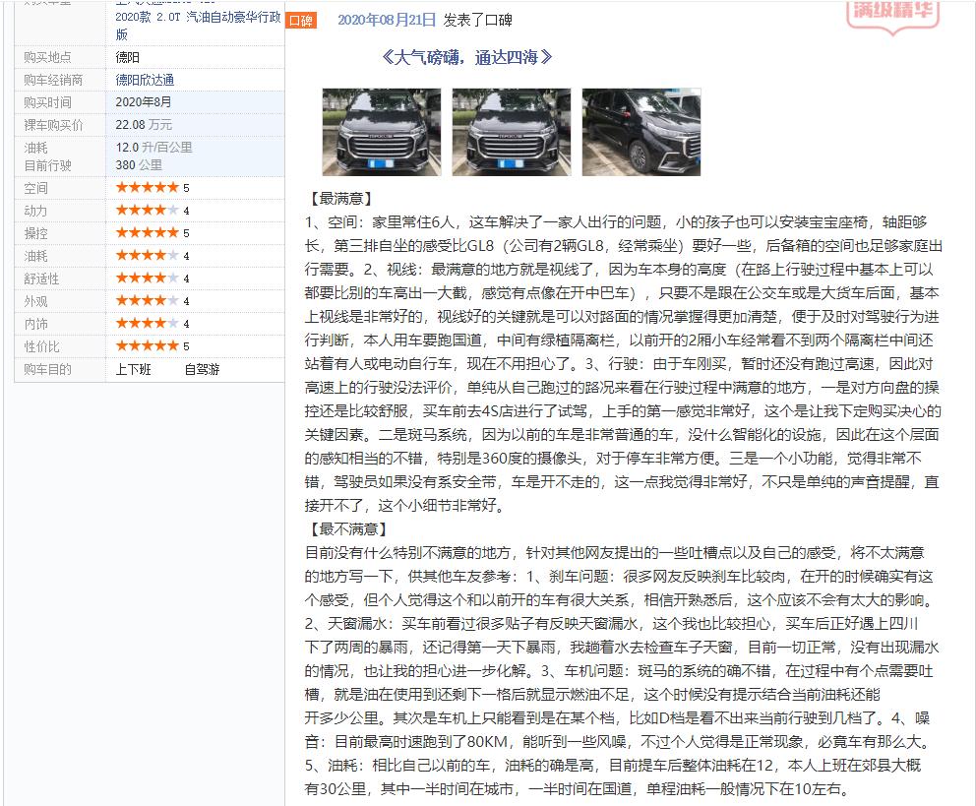The height and width of the screenshot is (806, 976).
Task: Click the date 2020年08月21日
Action: pyautogui.click(x=387, y=20)
